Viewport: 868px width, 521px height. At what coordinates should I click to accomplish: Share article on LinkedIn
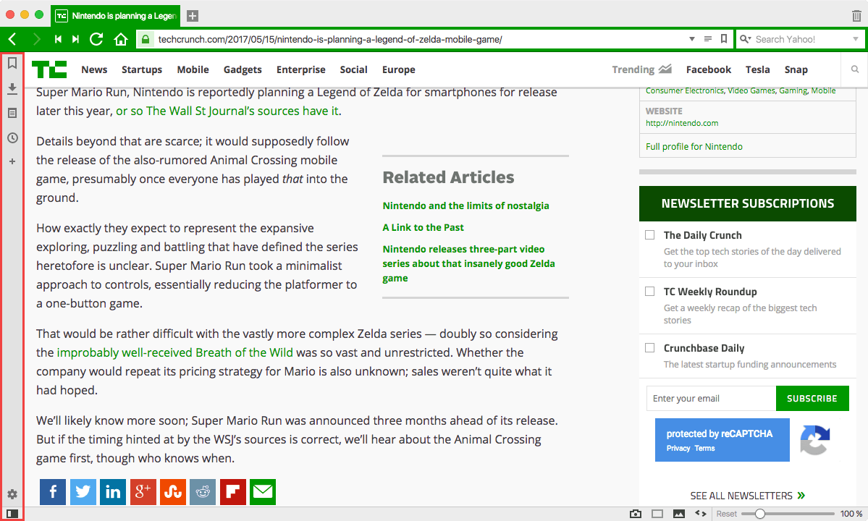(113, 491)
